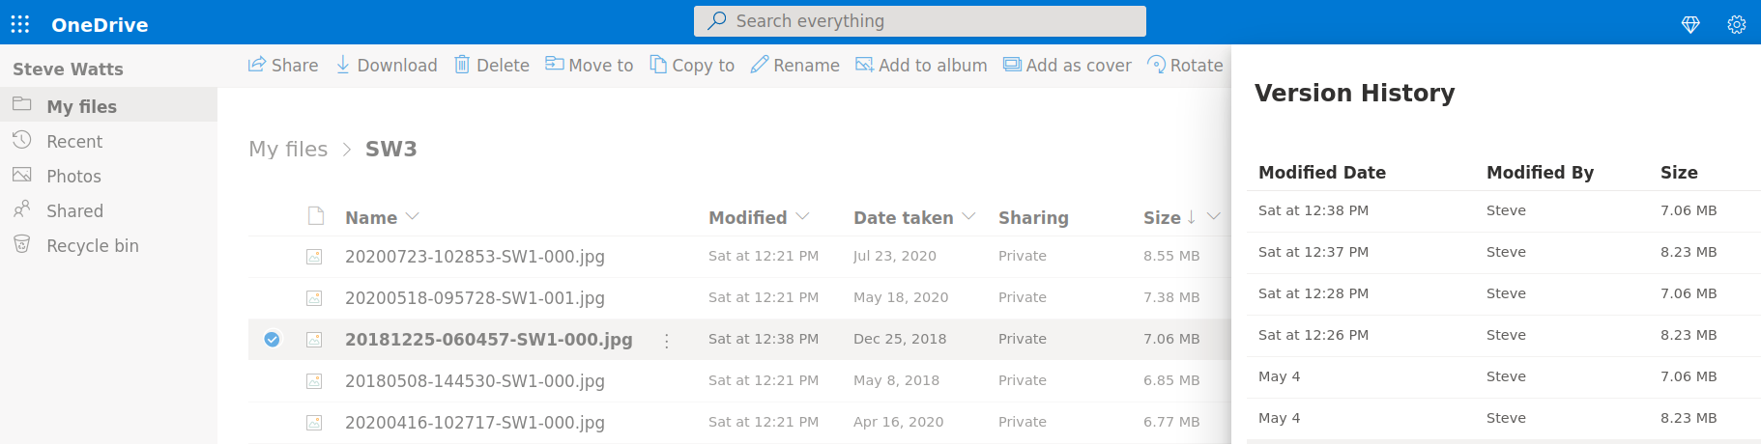Download the selected file
1761x444 pixels.
click(386, 65)
